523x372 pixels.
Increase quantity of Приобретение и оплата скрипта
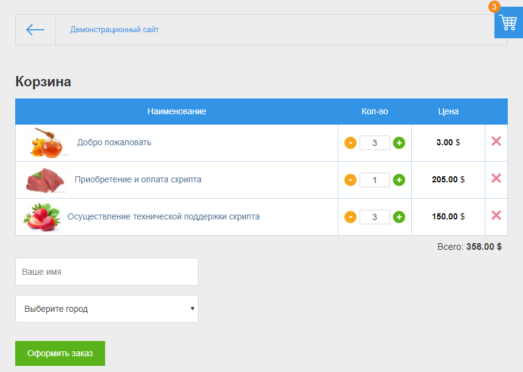[x=399, y=180]
